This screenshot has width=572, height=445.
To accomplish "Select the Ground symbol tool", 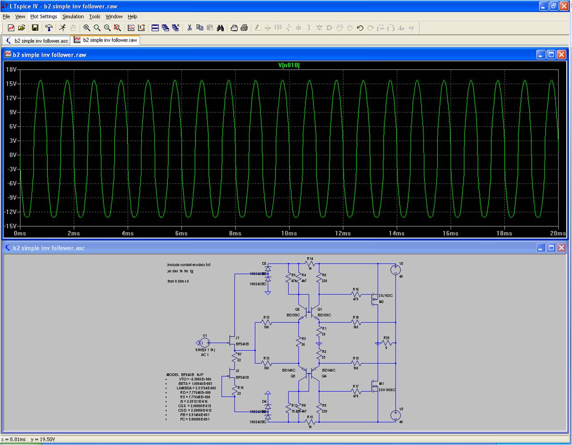I will tap(268, 28).
